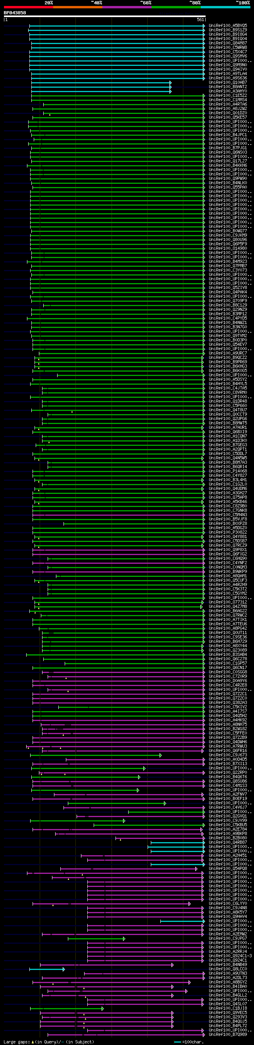The width and height of the screenshot is (254, 1045).
Task: Select the UniRef100_B6AG22 label
Action: (x=228, y=611)
